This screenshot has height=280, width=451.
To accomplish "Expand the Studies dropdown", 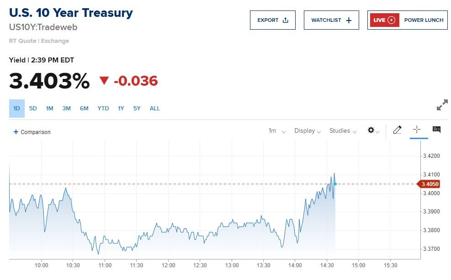I will pos(343,131).
